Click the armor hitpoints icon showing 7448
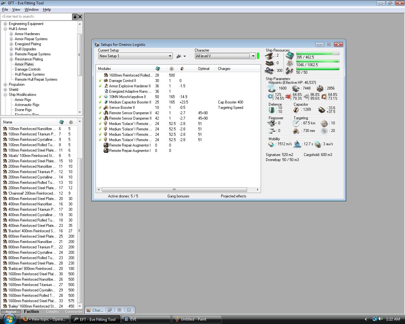Viewport: 405px width, 324px height. [x=296, y=89]
